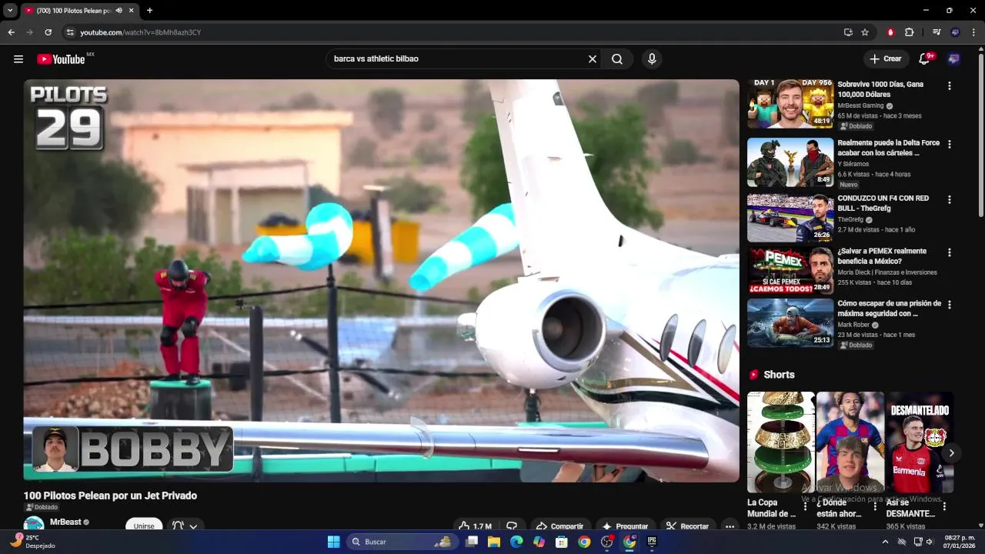Go back to previous page
This screenshot has height=554, width=985.
pyautogui.click(x=12, y=32)
